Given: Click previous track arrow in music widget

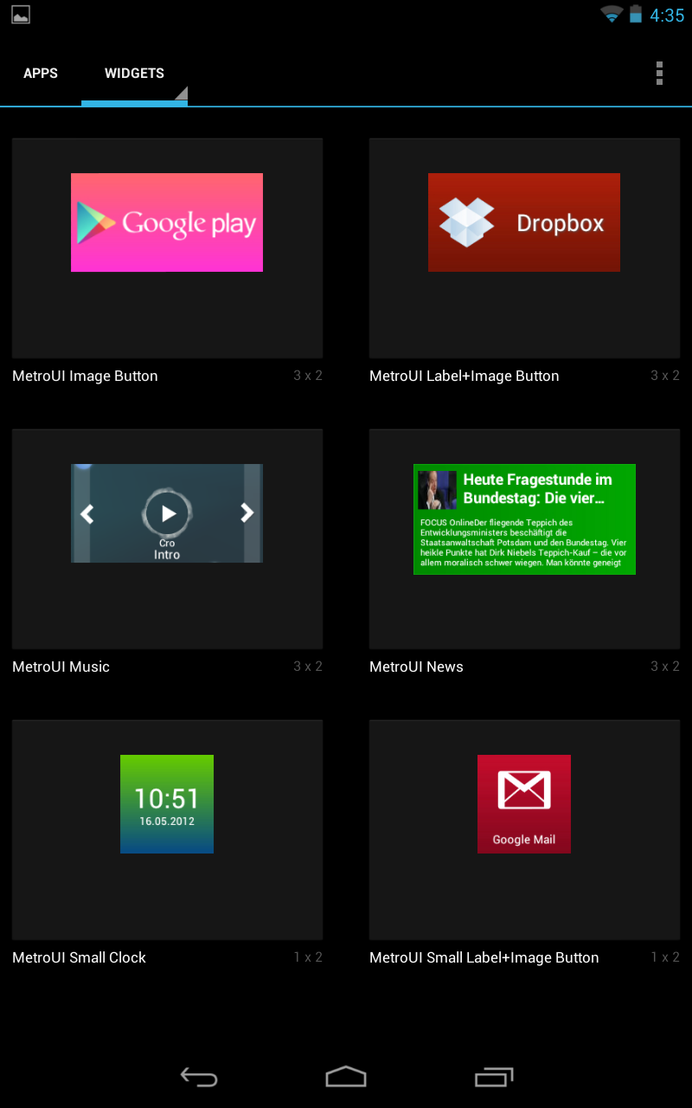Looking at the screenshot, I should [x=86, y=513].
